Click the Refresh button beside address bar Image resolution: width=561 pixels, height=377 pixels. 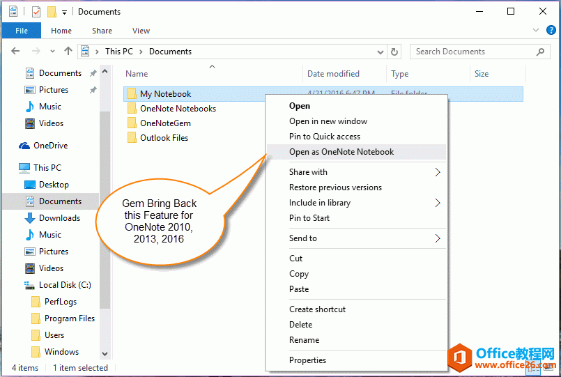coord(394,52)
